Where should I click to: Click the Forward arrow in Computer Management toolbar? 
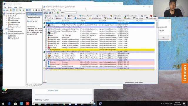[7, 10]
